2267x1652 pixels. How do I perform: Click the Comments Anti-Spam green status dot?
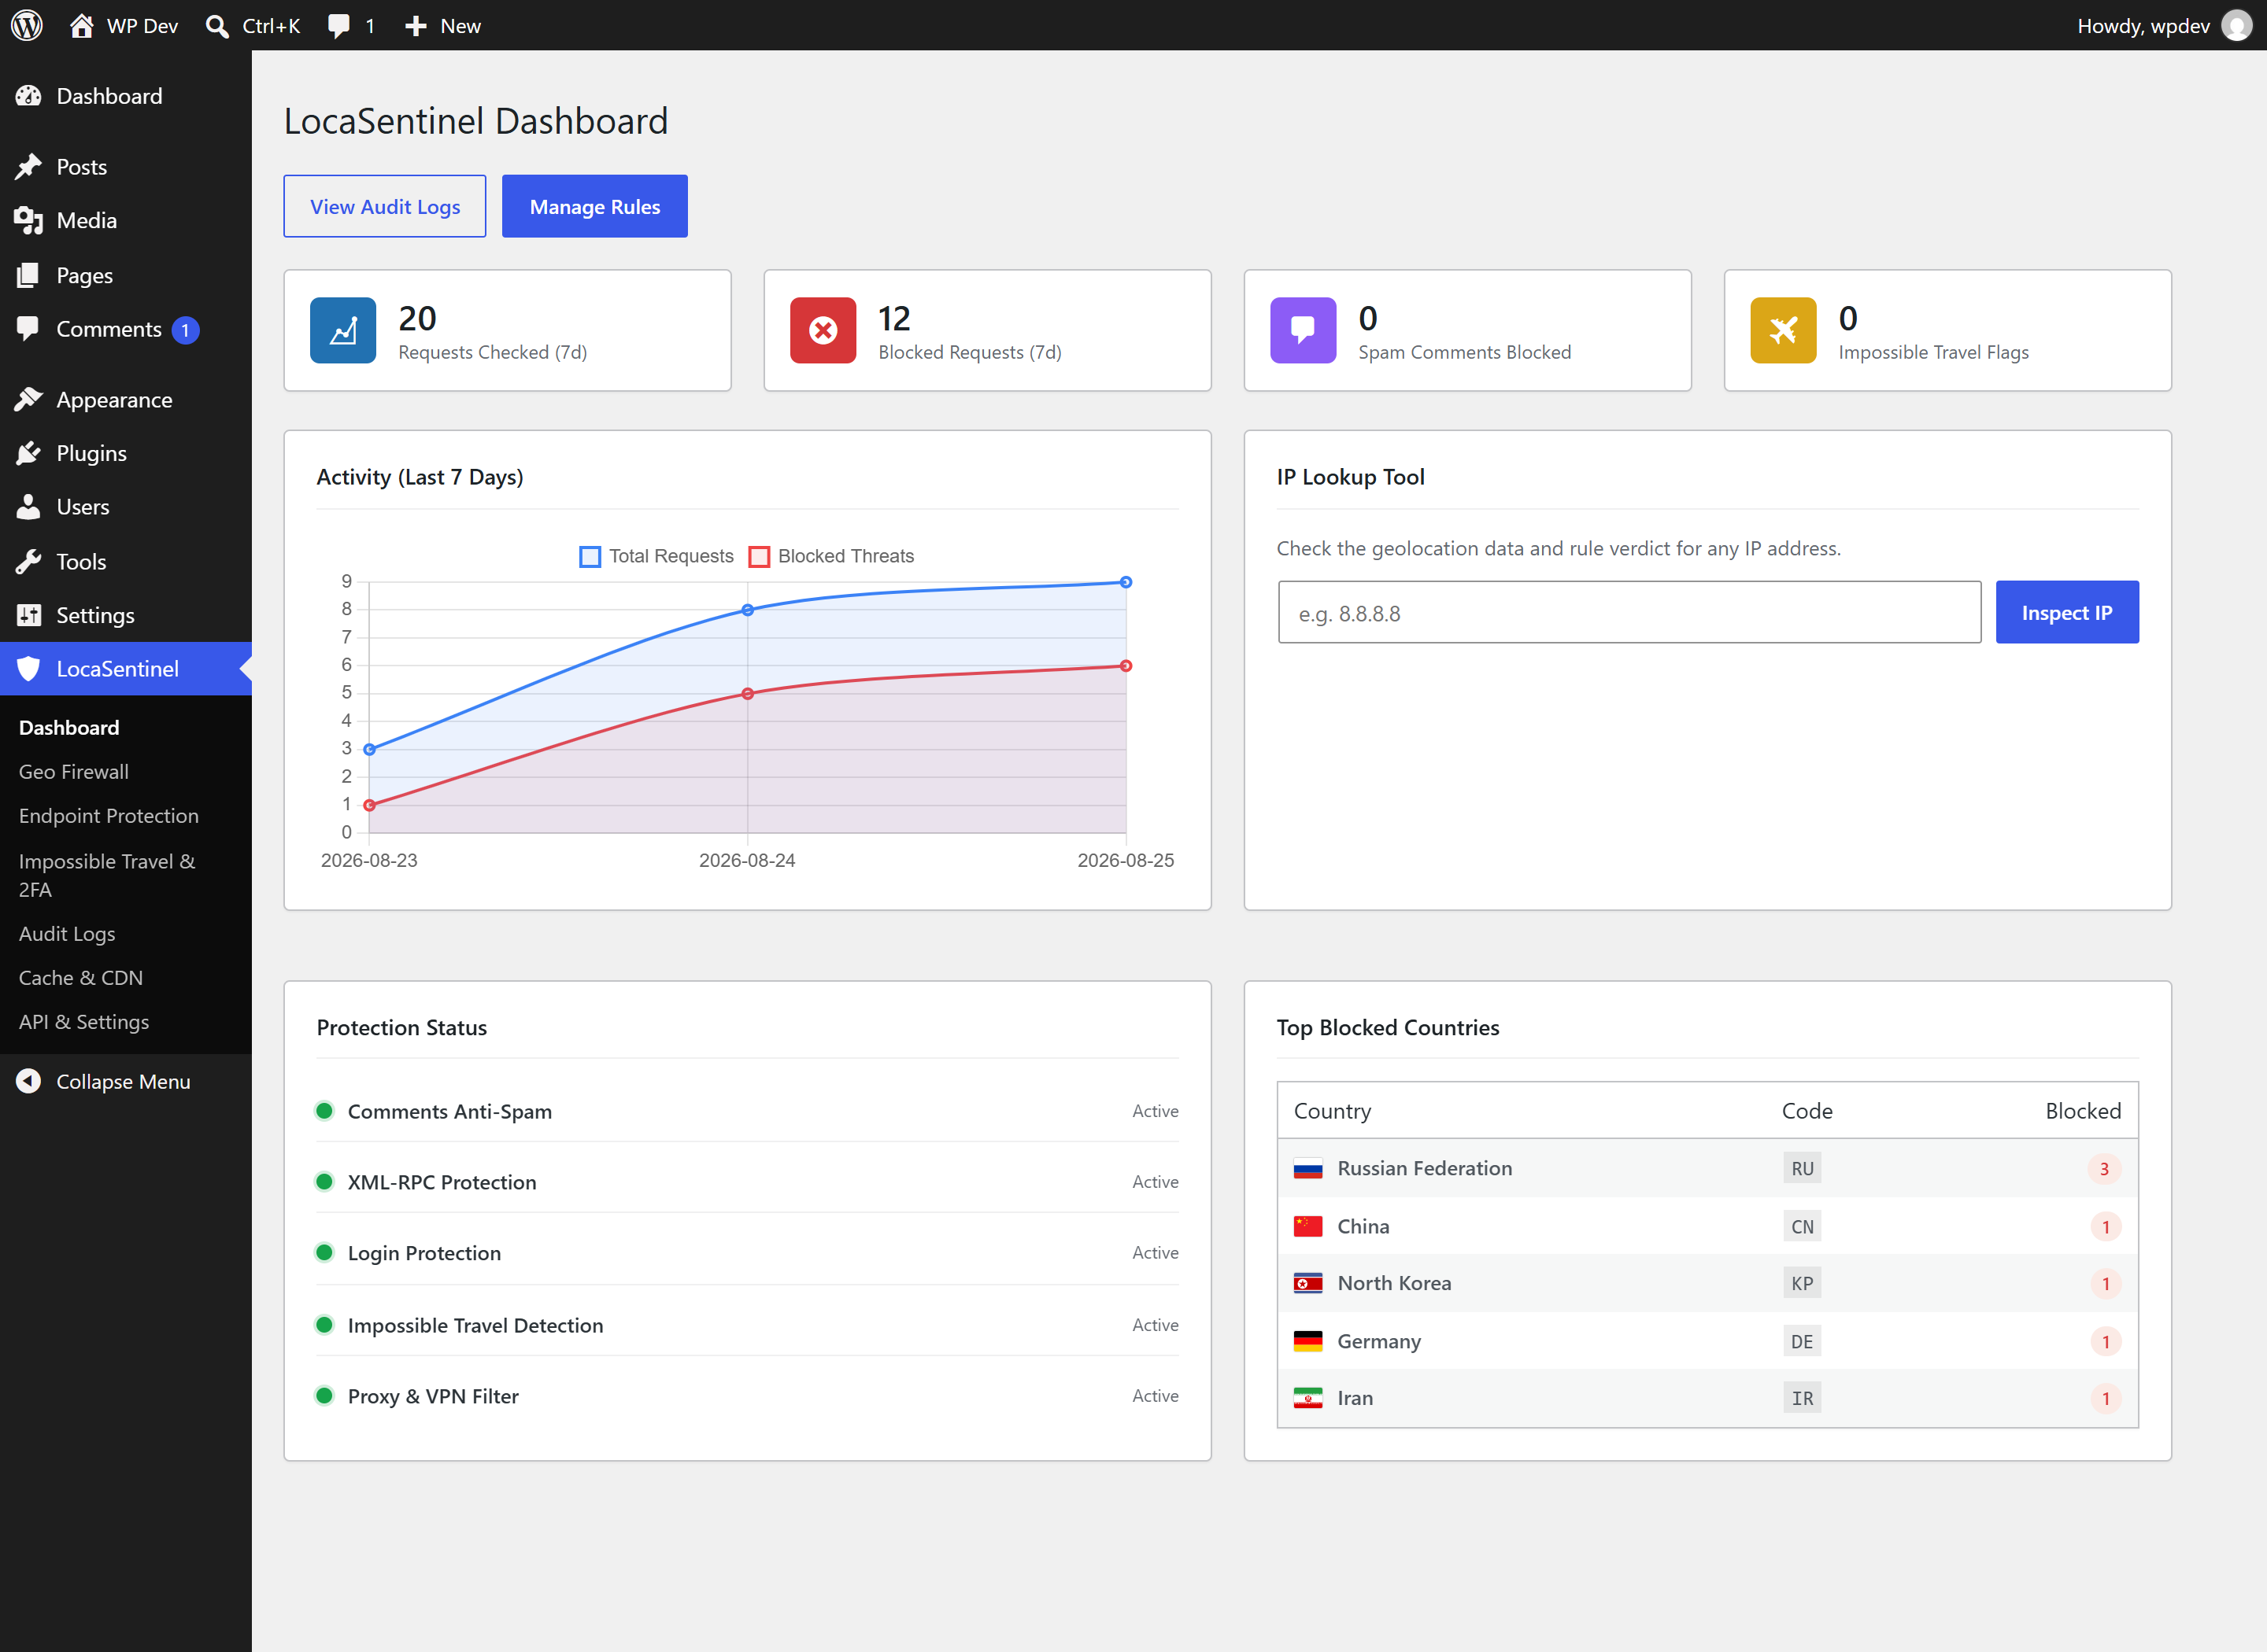pyautogui.click(x=324, y=1110)
